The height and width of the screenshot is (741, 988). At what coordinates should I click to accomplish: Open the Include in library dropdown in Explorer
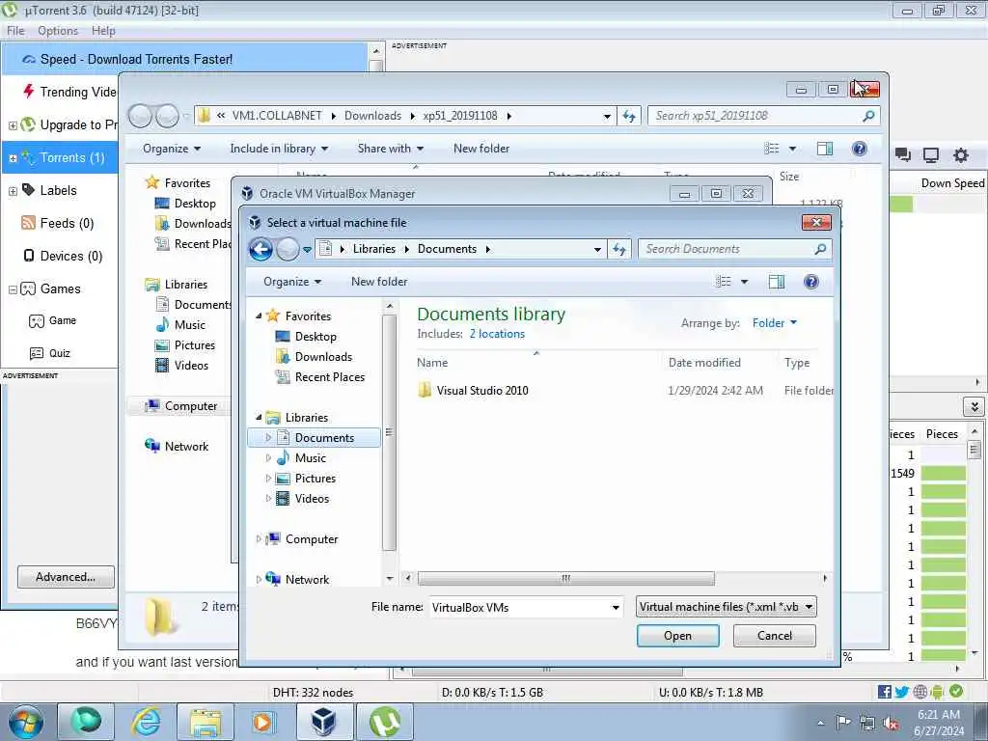click(x=279, y=149)
